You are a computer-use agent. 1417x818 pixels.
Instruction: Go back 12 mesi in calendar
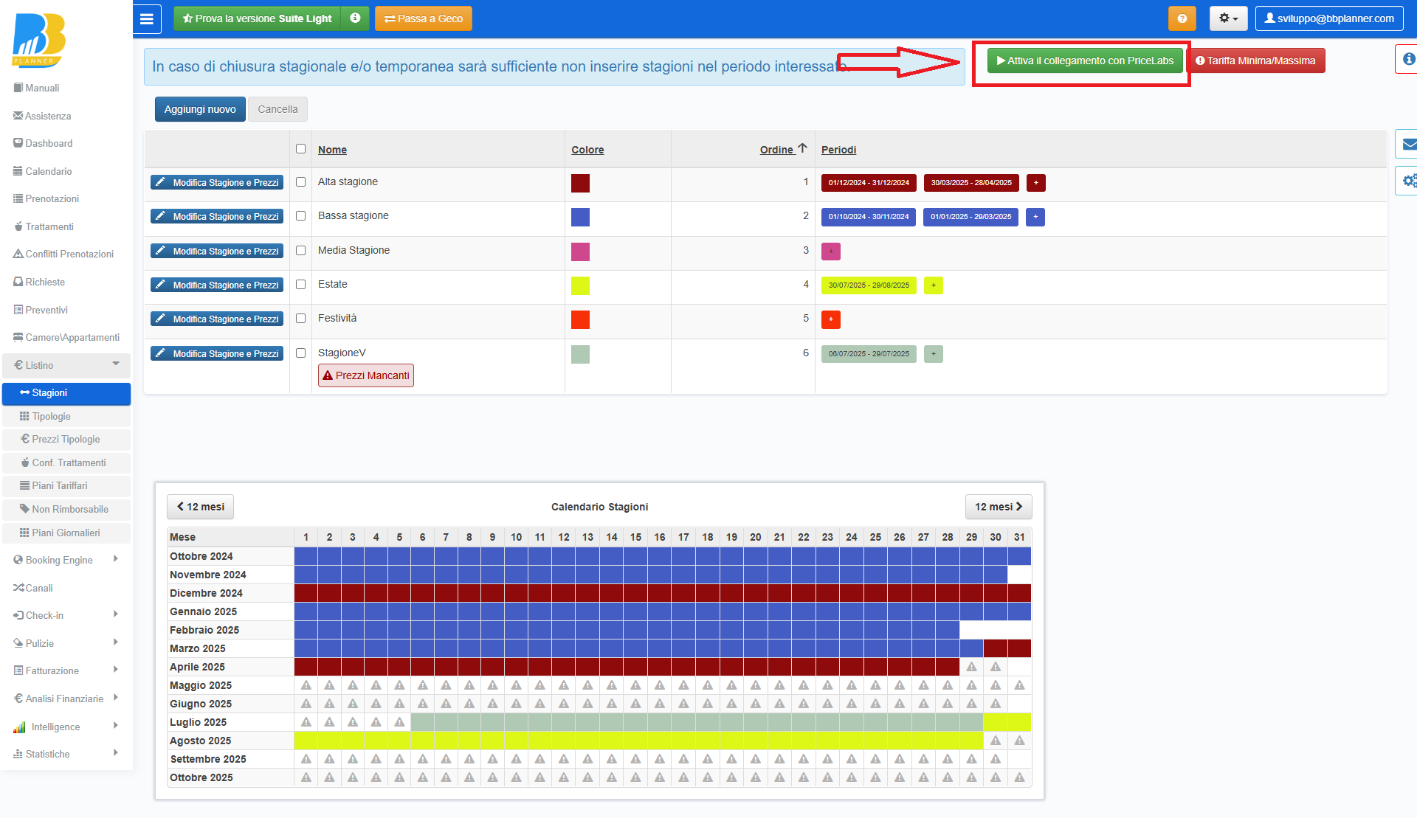coord(200,507)
